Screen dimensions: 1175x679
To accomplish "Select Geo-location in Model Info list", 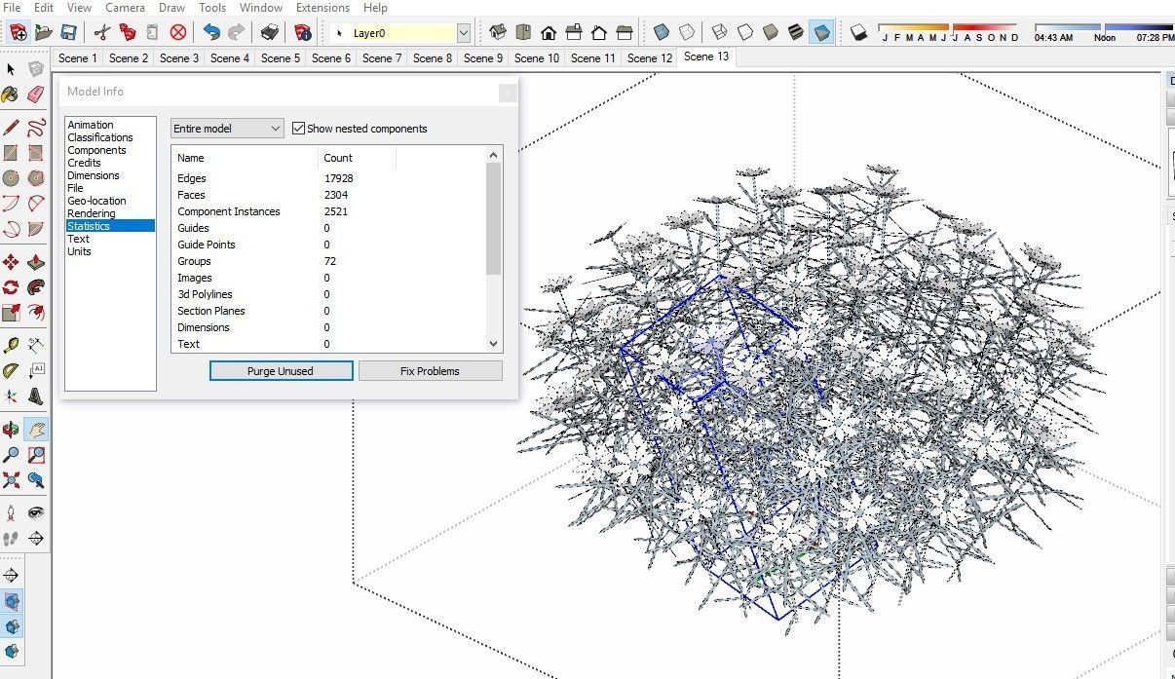I will point(96,201).
